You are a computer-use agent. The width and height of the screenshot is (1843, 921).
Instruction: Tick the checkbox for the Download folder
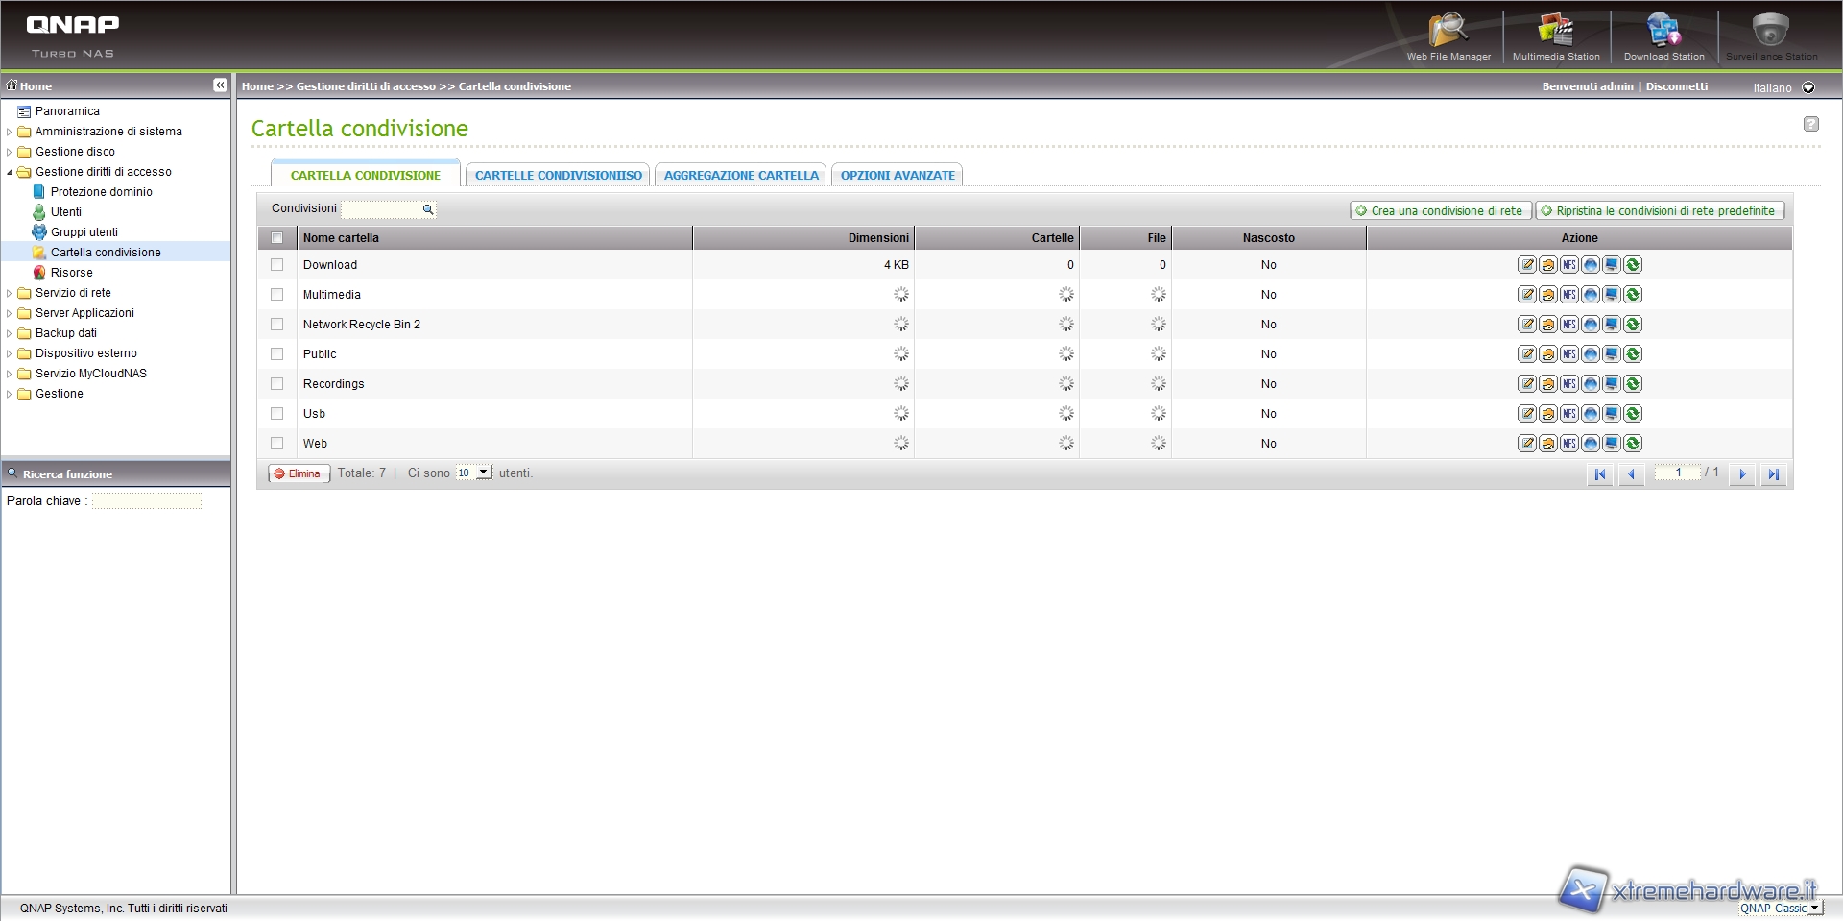pyautogui.click(x=277, y=265)
